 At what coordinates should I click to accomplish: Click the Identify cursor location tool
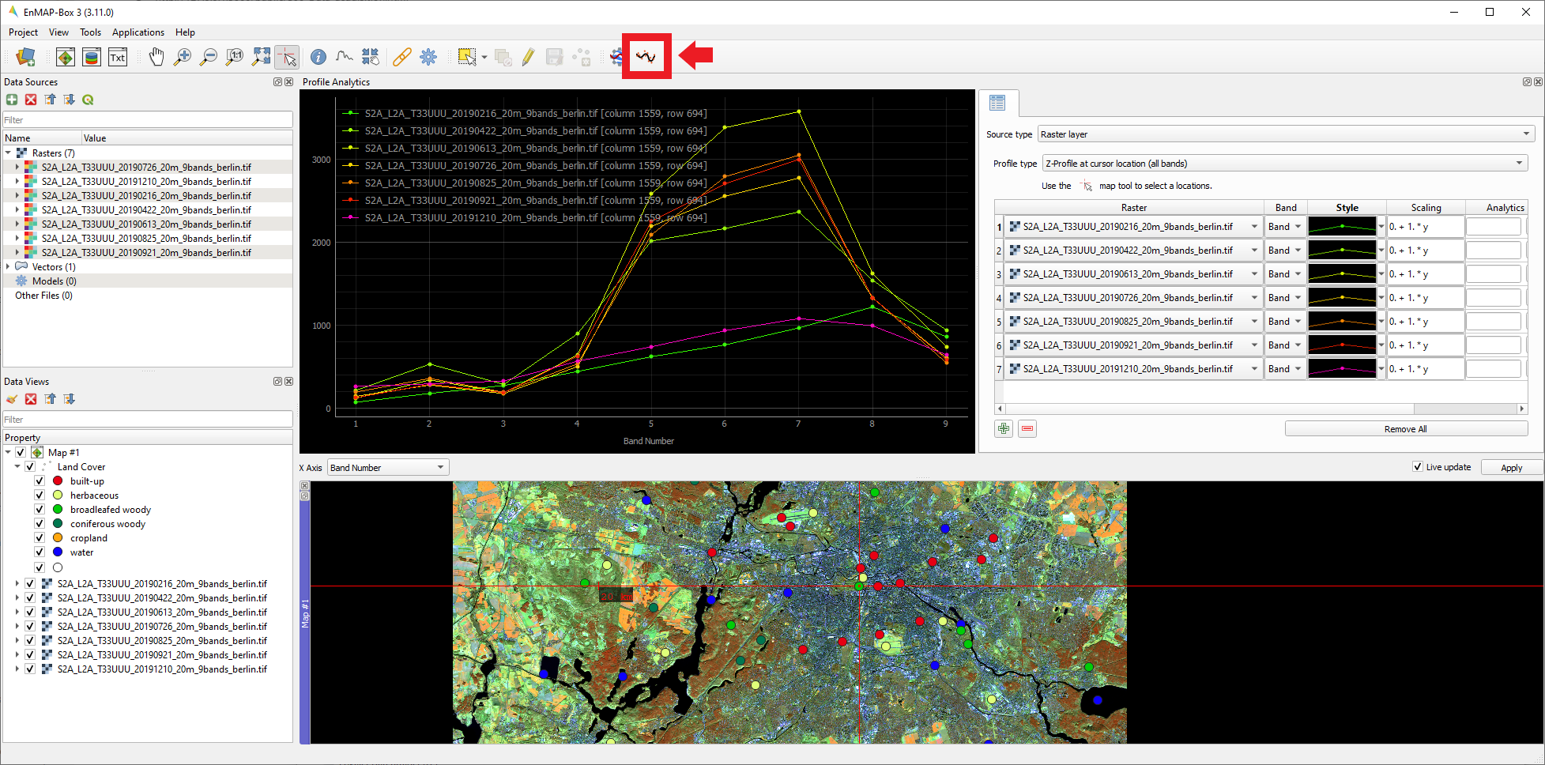[x=288, y=57]
